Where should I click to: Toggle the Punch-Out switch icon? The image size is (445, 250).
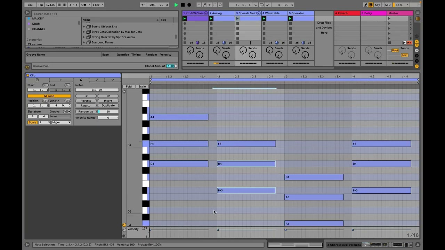click(x=267, y=5)
